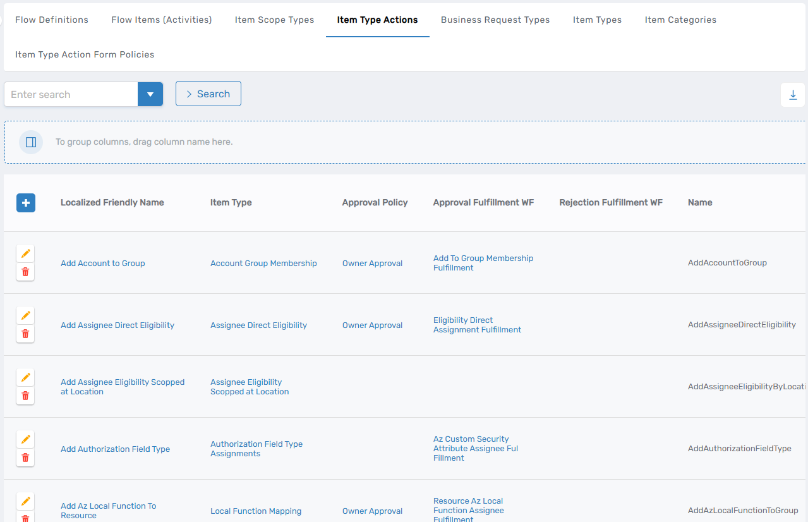Go to Item Type Action Form Policies tab
Viewport: 808px width, 522px height.
pyautogui.click(x=85, y=54)
